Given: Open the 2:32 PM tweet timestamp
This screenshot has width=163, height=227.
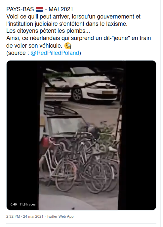Looking at the screenshot, I should (13, 216).
